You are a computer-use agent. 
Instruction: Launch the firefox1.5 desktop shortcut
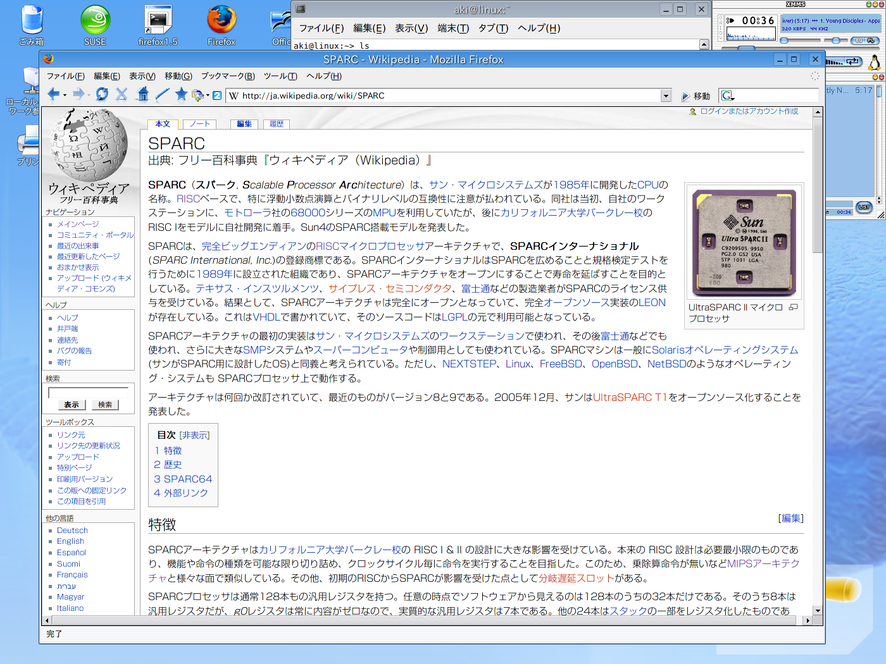[158, 25]
